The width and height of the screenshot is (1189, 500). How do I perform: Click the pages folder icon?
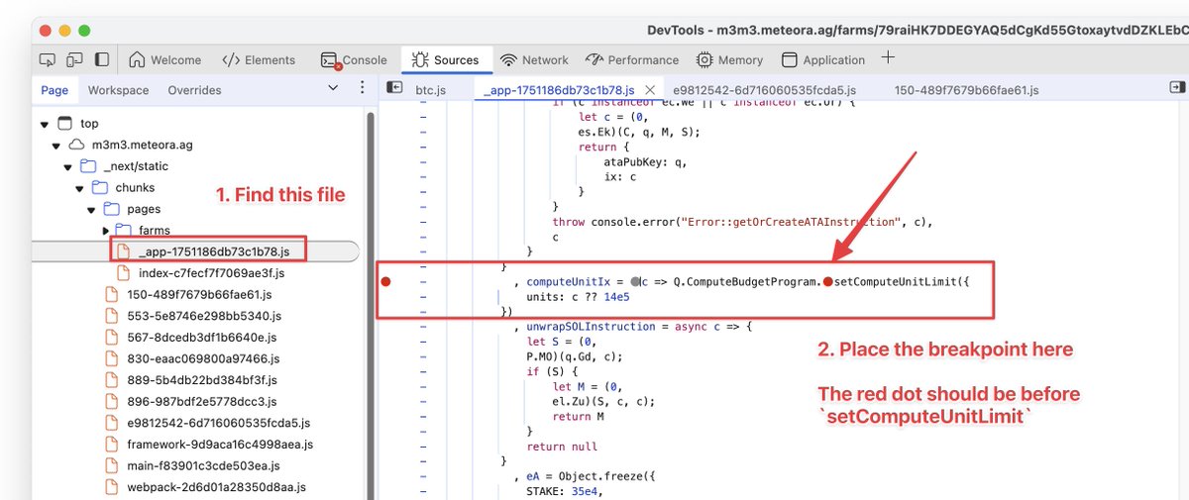point(112,209)
